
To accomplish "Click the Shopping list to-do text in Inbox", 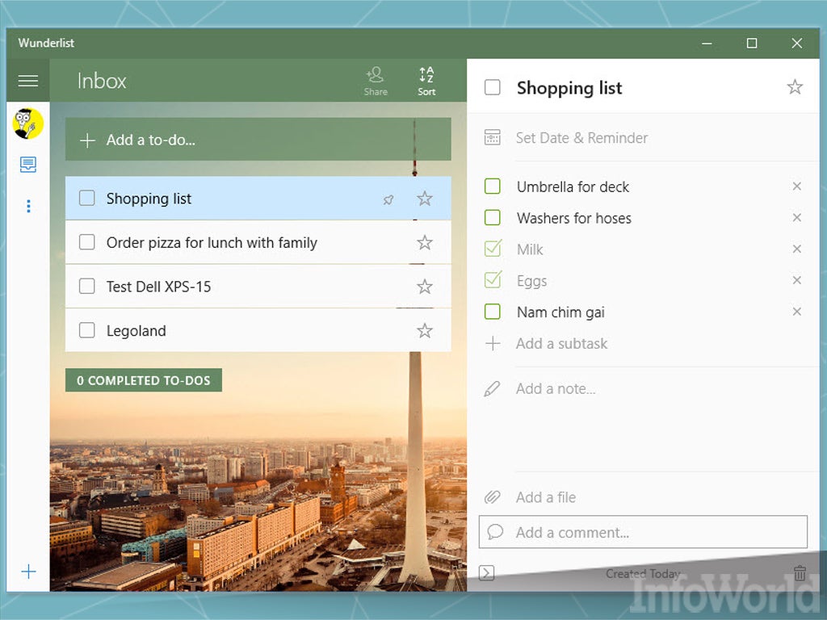I will (x=149, y=199).
